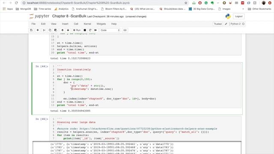The image size is (274, 154).
Task: Click the Last Checkpoint status text
Action: coord(105,16)
